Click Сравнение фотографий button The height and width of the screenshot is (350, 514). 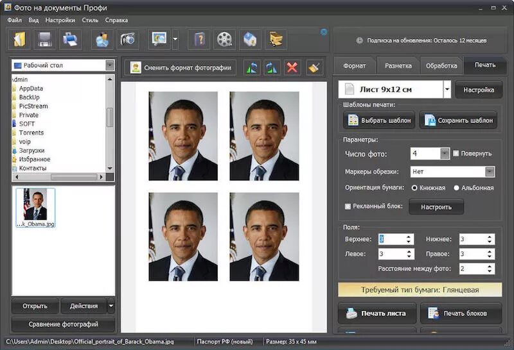pos(63,324)
